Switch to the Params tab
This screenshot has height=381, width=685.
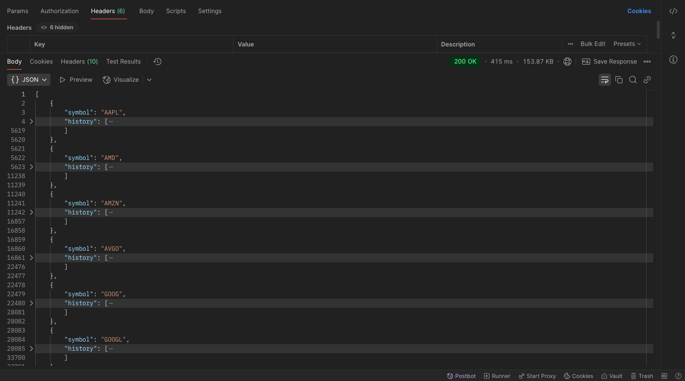(18, 11)
